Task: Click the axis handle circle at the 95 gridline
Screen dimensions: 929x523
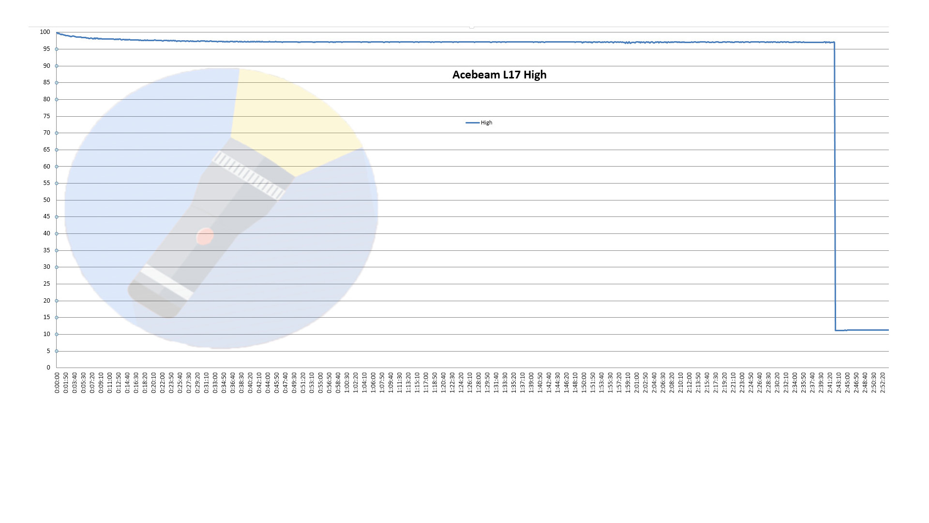Action: coord(57,49)
